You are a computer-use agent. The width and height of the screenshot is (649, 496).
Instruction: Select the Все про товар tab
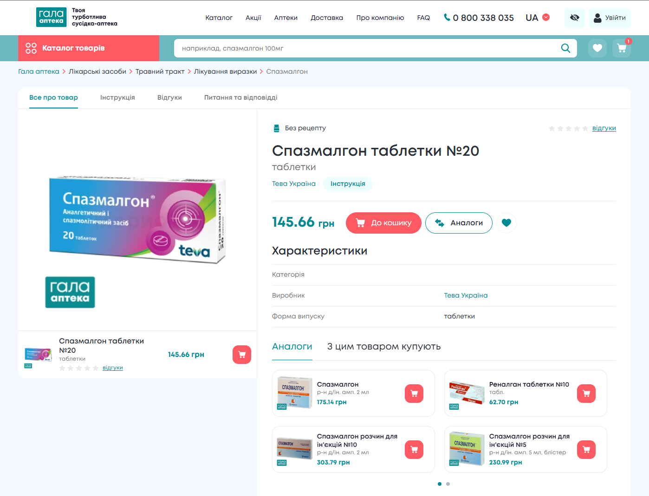click(x=53, y=97)
